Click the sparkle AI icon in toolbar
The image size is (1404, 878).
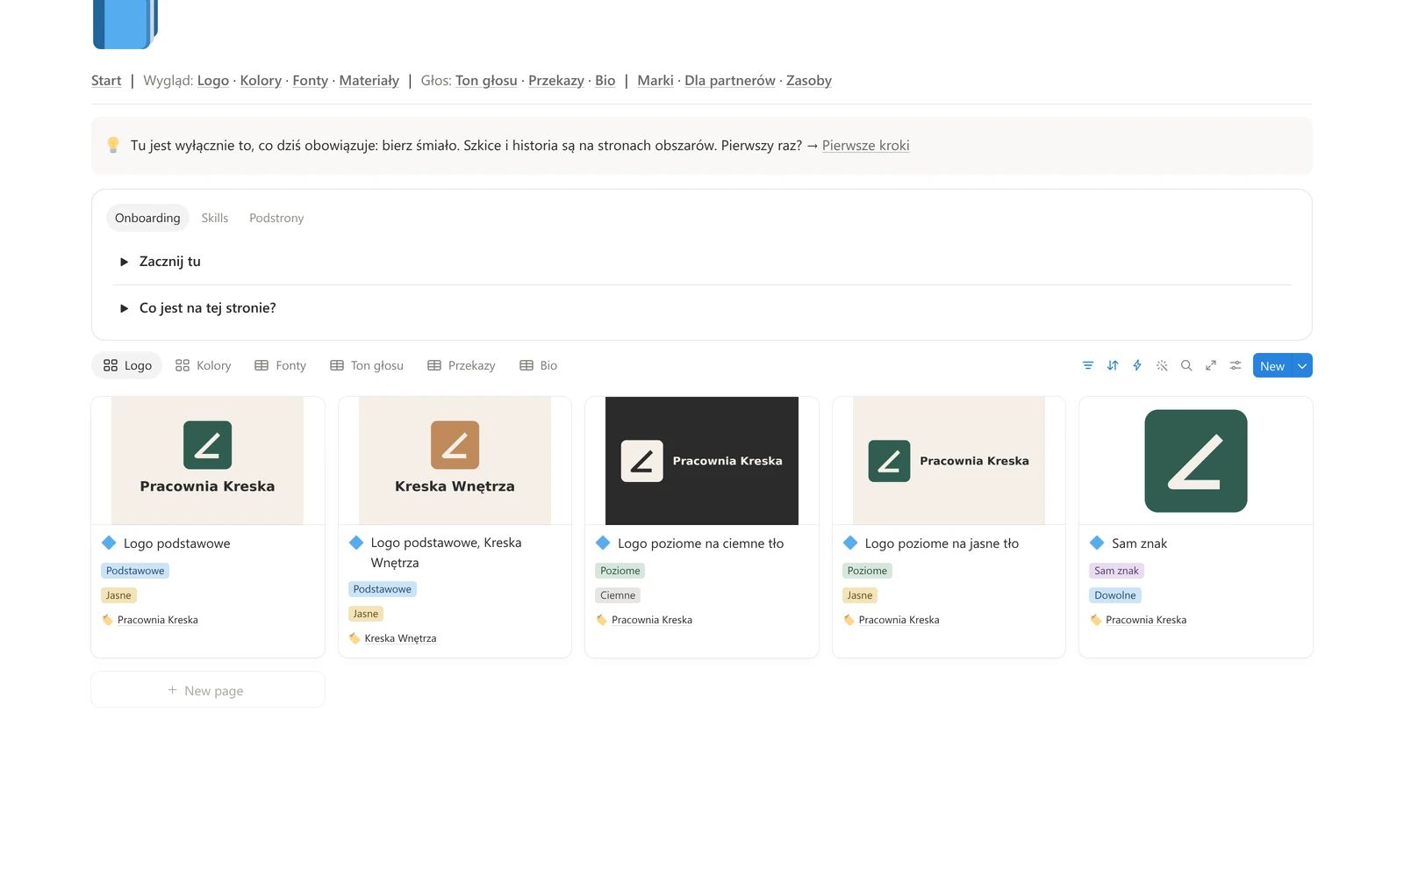coord(1162,365)
